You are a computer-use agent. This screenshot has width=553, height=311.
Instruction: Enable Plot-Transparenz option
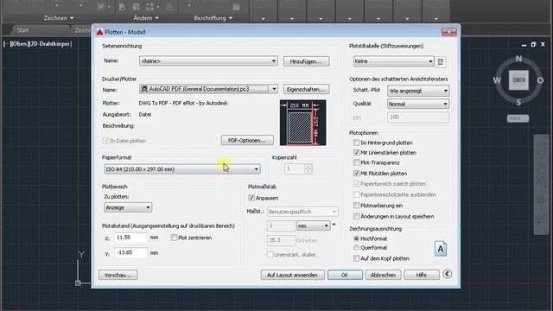pyautogui.click(x=357, y=162)
